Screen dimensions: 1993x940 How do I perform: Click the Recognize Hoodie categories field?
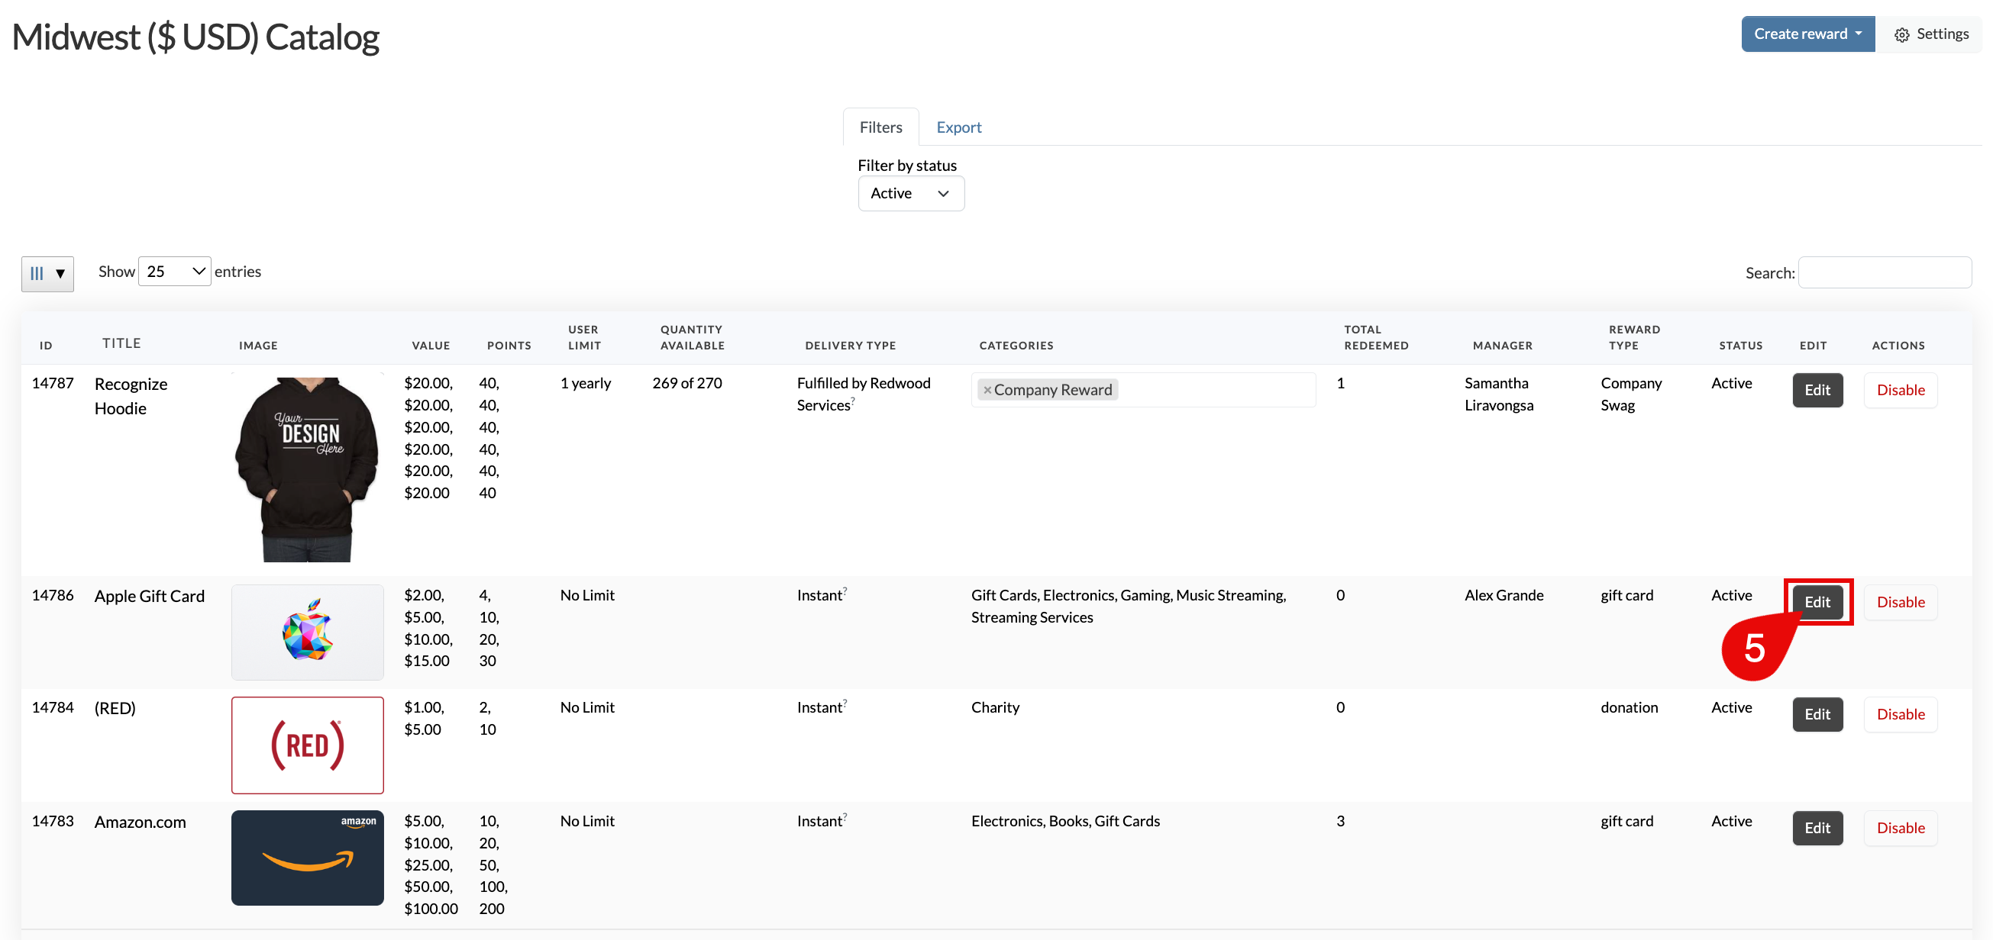tap(1142, 390)
